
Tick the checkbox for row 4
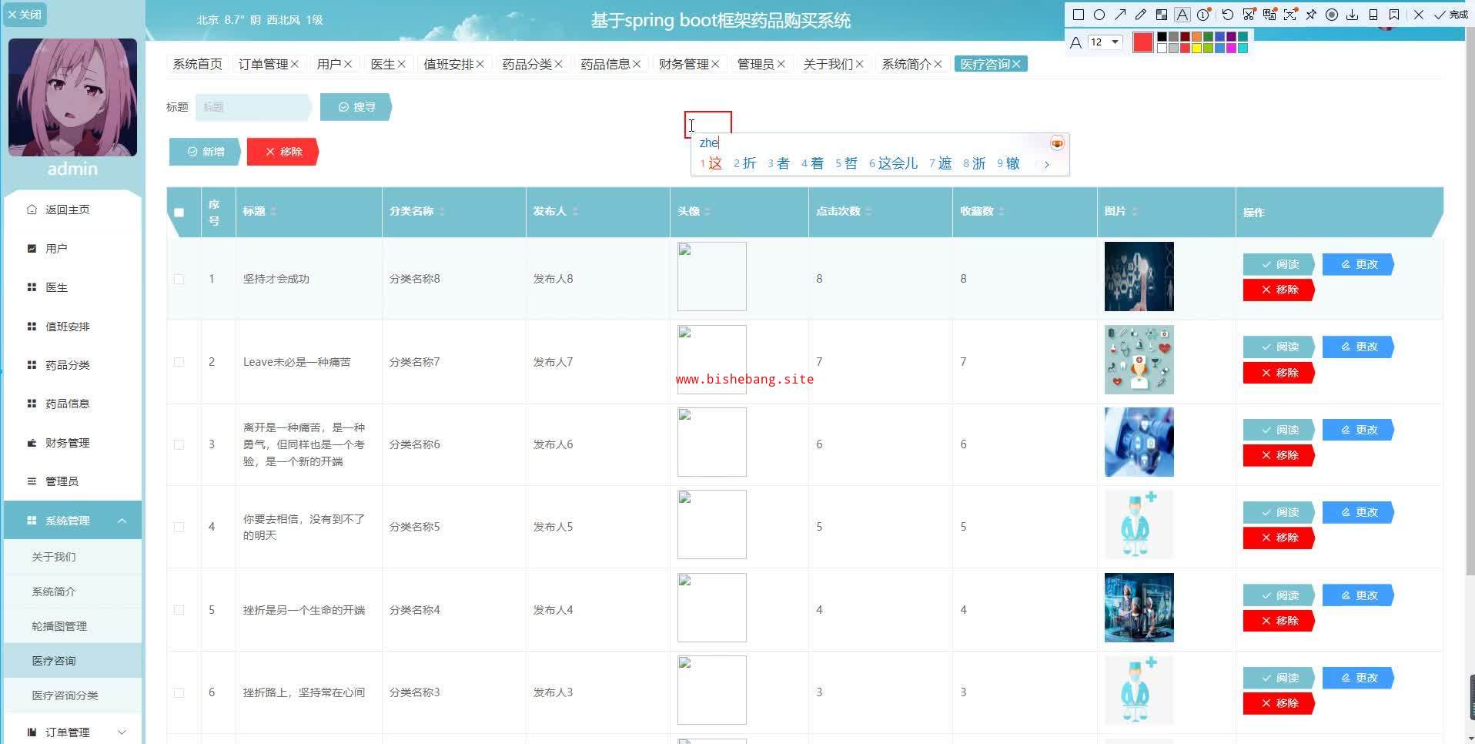click(x=179, y=528)
